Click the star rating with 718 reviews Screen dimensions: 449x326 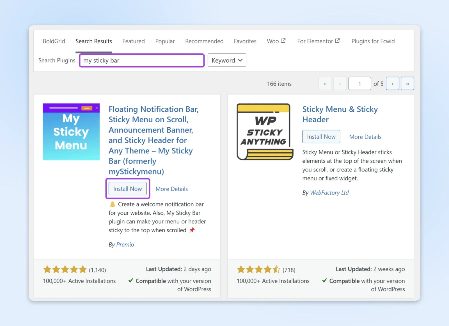(x=259, y=270)
